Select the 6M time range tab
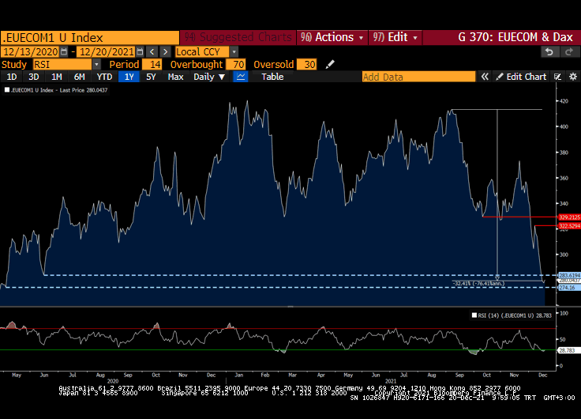Viewport: 581px width, 419px height. point(79,77)
